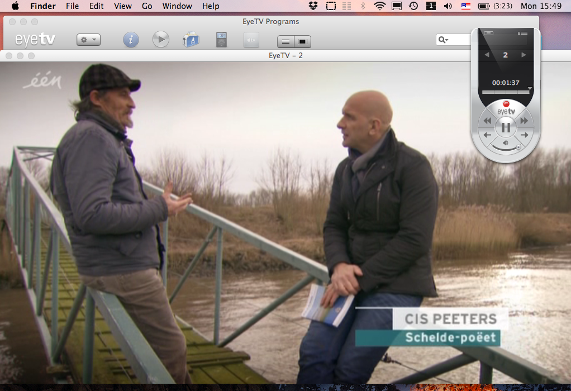Open the Edit menu
Viewport: 571px width, 391px height.
97,6
